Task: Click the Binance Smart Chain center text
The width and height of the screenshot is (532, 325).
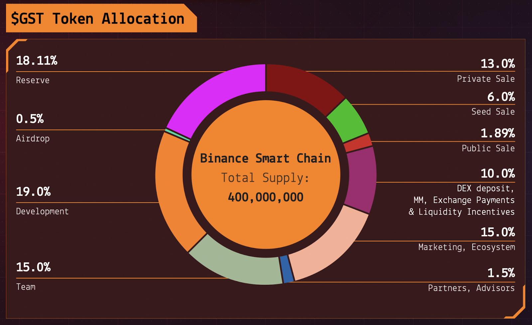Action: click(x=265, y=158)
